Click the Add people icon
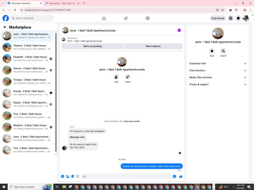254x190 pixels. pos(116,77)
